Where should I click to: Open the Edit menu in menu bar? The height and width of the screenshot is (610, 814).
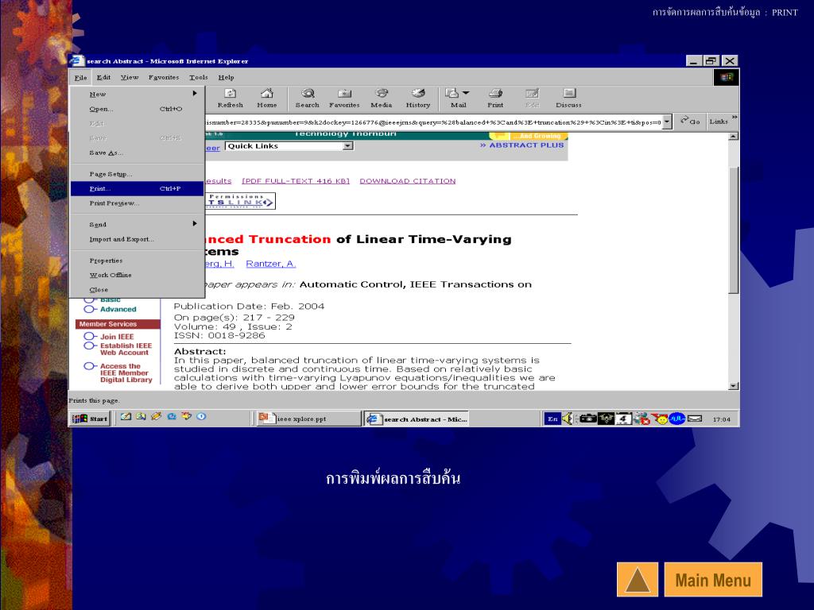103,77
